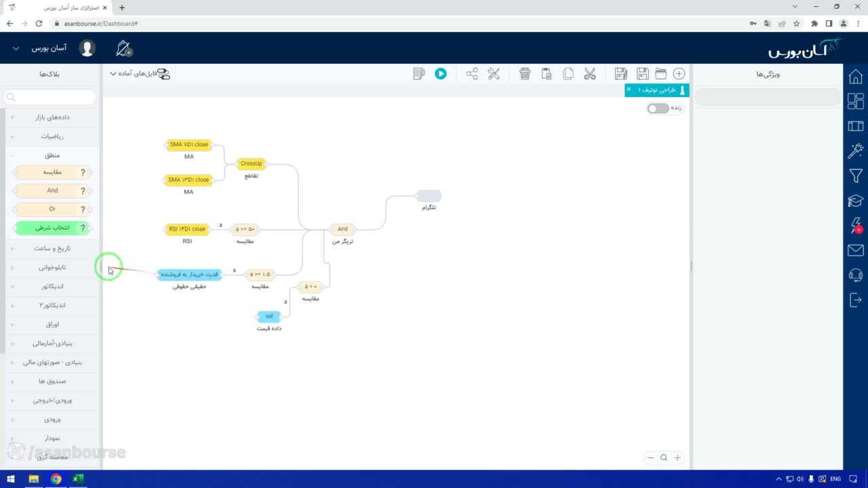The width and height of the screenshot is (868, 488).
Task: Click the properties panel input field
Action: [x=768, y=98]
